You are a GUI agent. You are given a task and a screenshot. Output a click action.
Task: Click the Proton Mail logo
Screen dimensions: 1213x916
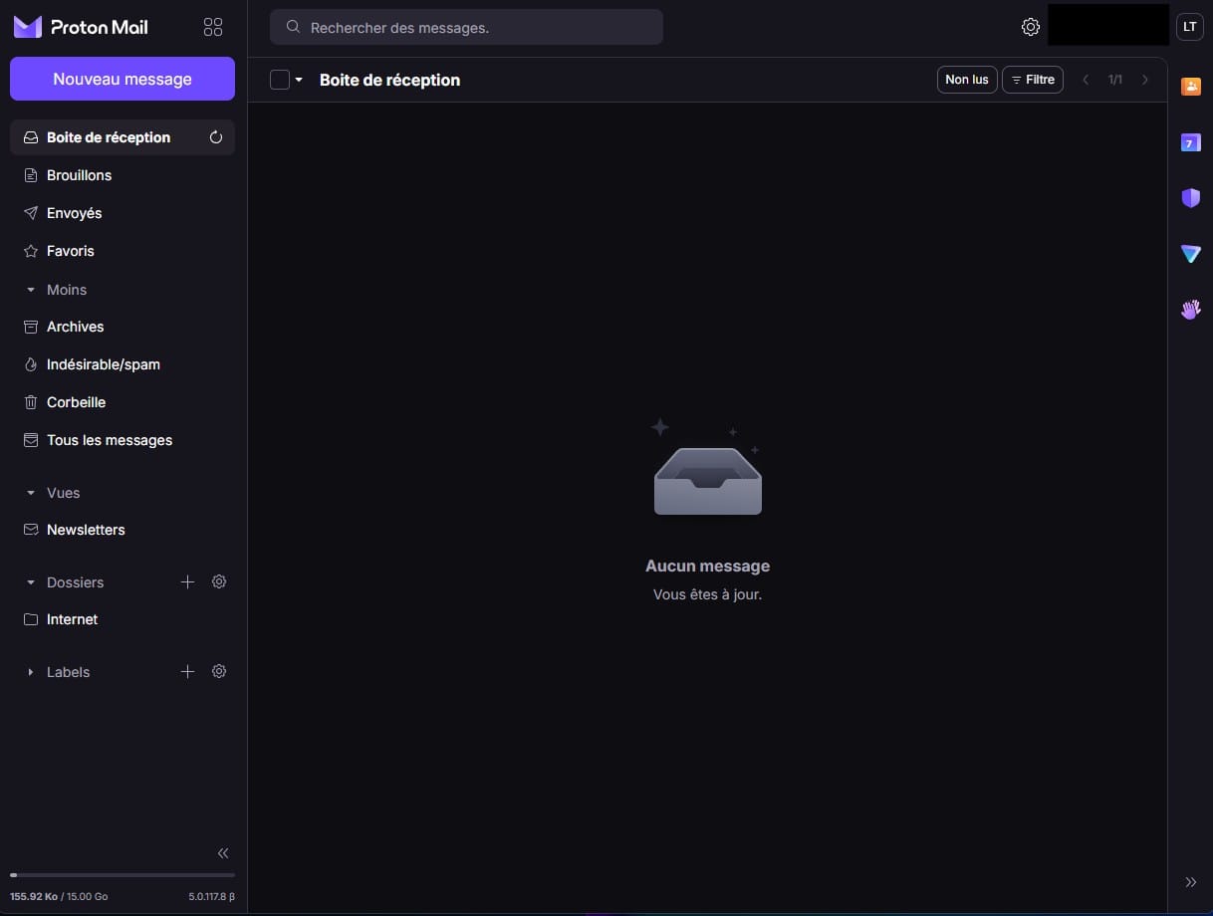tap(81, 27)
